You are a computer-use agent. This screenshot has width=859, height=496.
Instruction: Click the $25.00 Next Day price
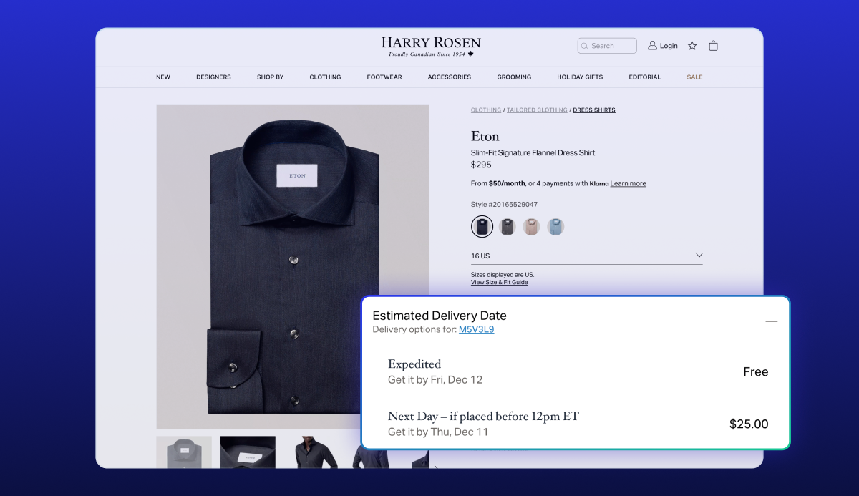coord(749,424)
